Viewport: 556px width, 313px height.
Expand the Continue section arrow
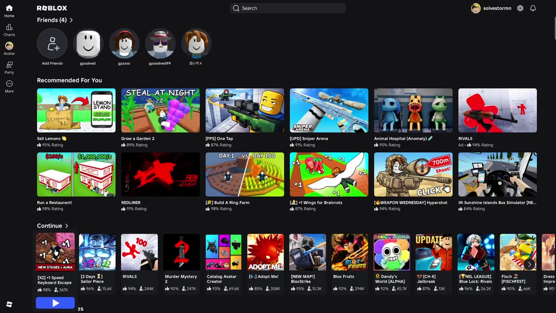(x=66, y=226)
